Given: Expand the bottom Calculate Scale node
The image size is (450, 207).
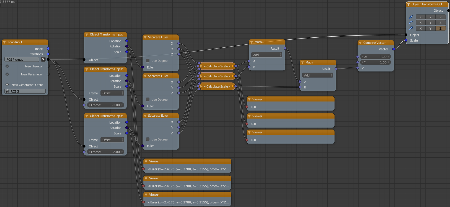Looking at the screenshot, I should (201, 86).
